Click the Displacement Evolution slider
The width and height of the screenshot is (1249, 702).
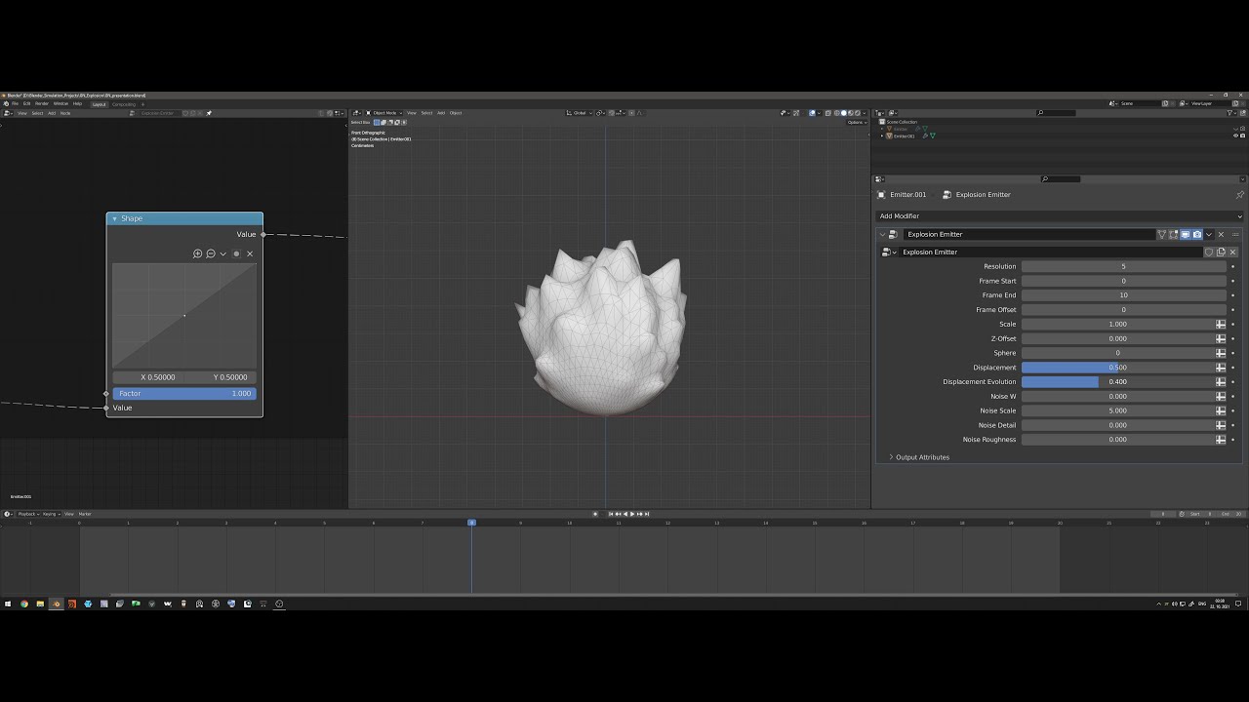tap(1117, 382)
